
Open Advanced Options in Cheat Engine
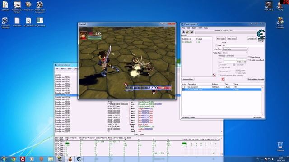pos(188,117)
